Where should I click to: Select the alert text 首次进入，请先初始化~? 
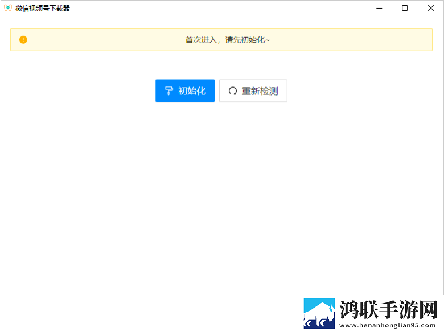[227, 40]
